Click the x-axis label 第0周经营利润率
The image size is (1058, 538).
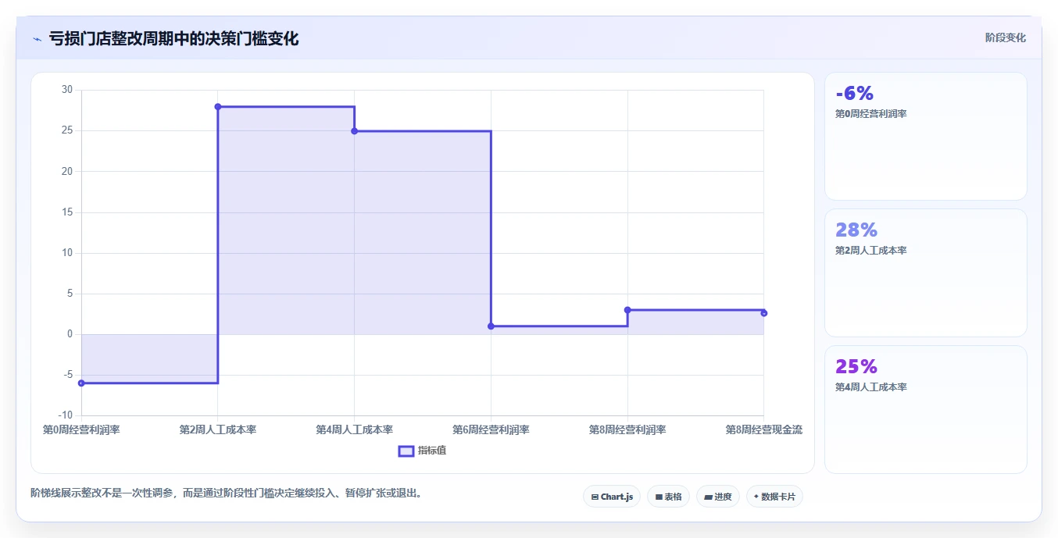tap(81, 429)
